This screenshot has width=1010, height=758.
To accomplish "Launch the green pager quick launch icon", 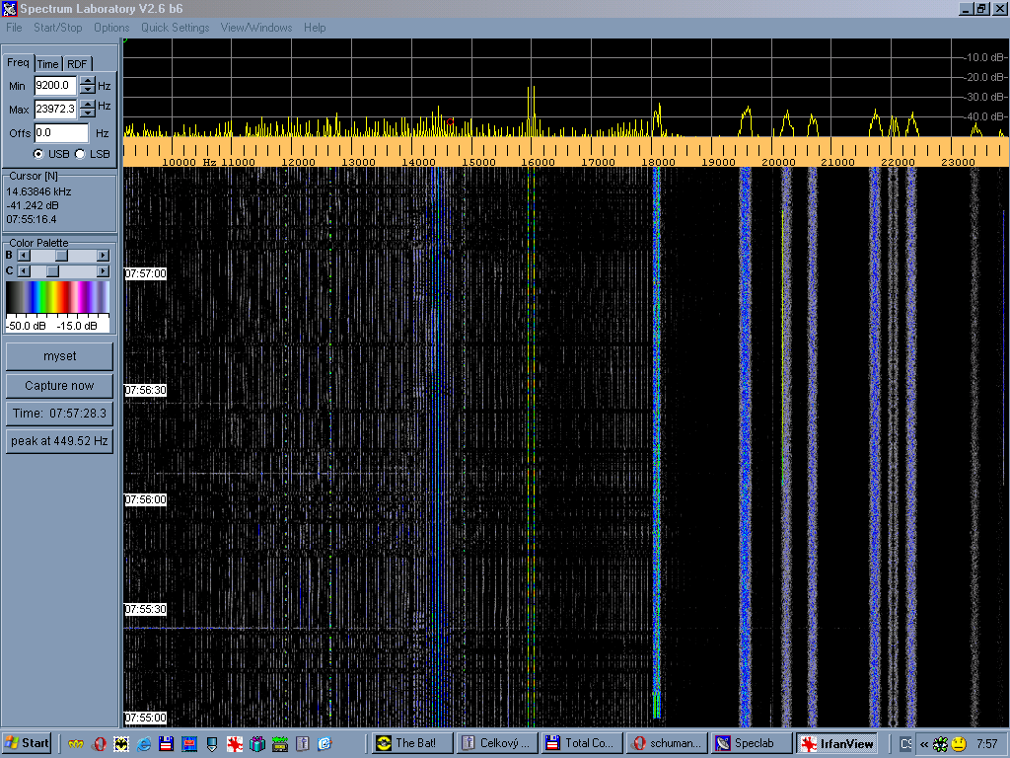I will point(279,744).
